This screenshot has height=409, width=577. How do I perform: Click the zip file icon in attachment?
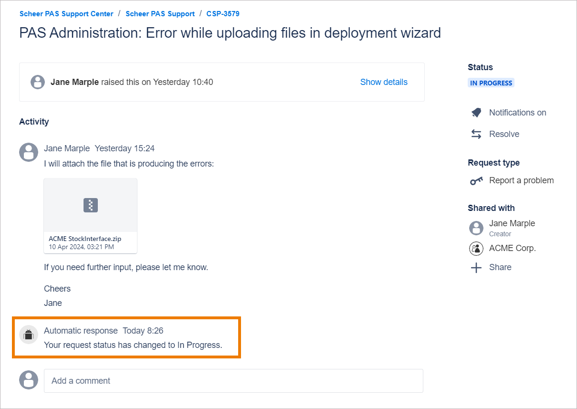pos(91,205)
